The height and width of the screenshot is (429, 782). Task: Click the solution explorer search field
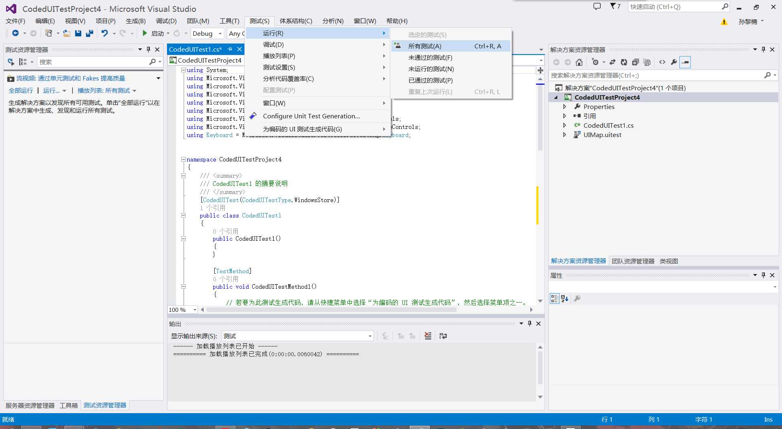pyautogui.click(x=656, y=75)
